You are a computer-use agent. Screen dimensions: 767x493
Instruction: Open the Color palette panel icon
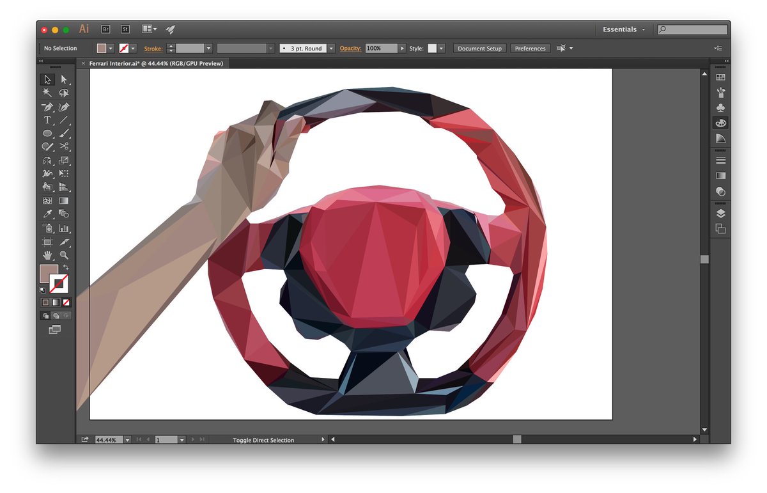click(721, 123)
